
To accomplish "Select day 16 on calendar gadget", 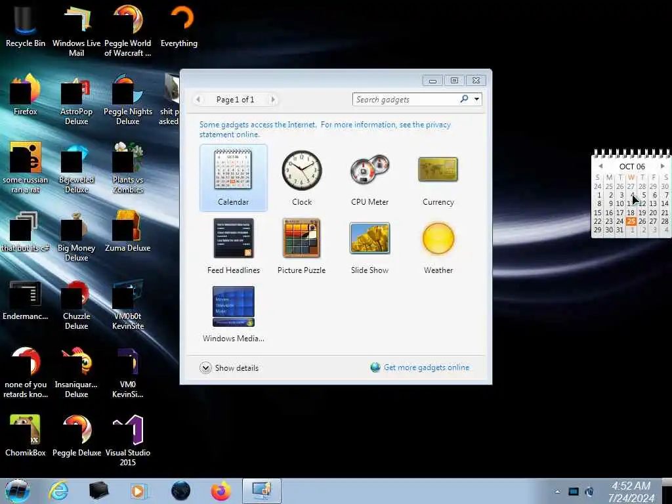I will click(x=608, y=213).
